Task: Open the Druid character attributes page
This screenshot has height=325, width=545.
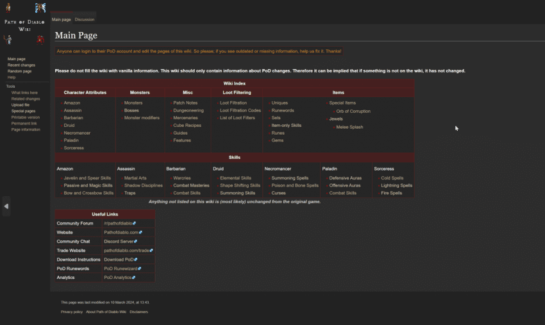Action: tap(69, 126)
